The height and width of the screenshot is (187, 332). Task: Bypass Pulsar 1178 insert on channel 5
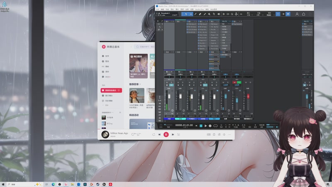(210, 35)
